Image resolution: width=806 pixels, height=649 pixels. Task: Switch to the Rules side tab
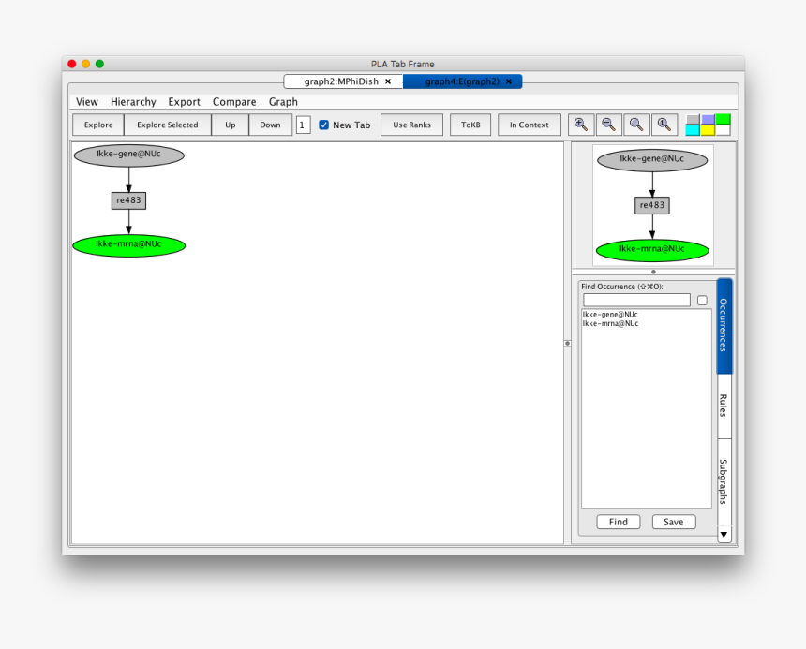(x=724, y=406)
